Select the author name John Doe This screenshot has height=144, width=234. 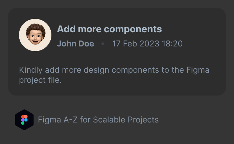click(75, 44)
